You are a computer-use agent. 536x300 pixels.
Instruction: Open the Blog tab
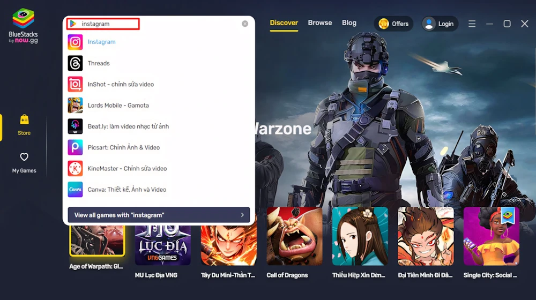point(349,23)
